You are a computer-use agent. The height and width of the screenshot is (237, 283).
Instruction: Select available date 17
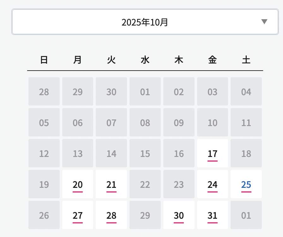pyautogui.click(x=213, y=153)
